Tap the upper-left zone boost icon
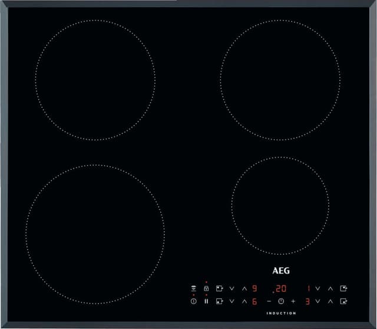 click(219, 288)
